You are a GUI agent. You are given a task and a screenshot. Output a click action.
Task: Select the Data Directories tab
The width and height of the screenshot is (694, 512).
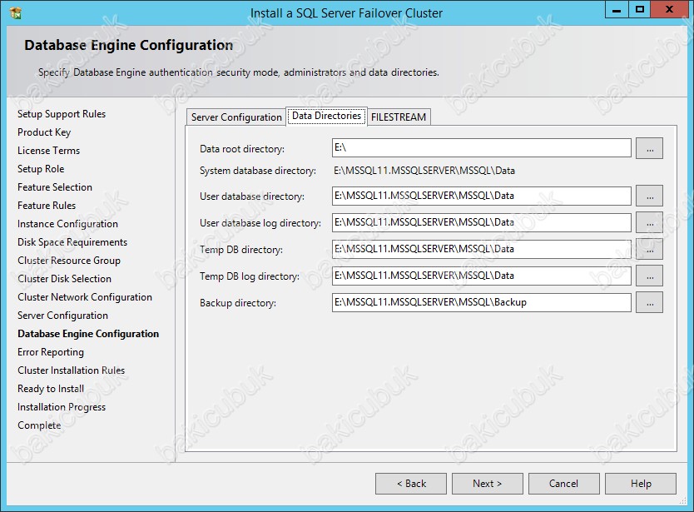(x=327, y=116)
